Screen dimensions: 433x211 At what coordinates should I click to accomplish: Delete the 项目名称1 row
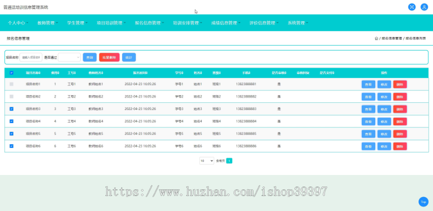(x=400, y=85)
